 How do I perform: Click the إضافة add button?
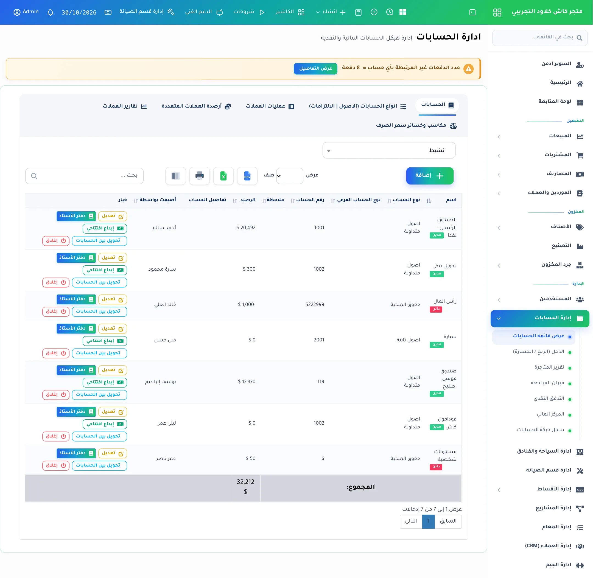[430, 176]
